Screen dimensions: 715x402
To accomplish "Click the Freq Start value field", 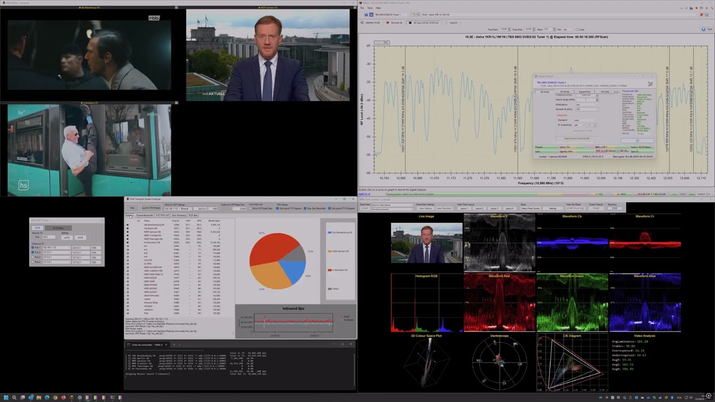I will coord(504,29).
